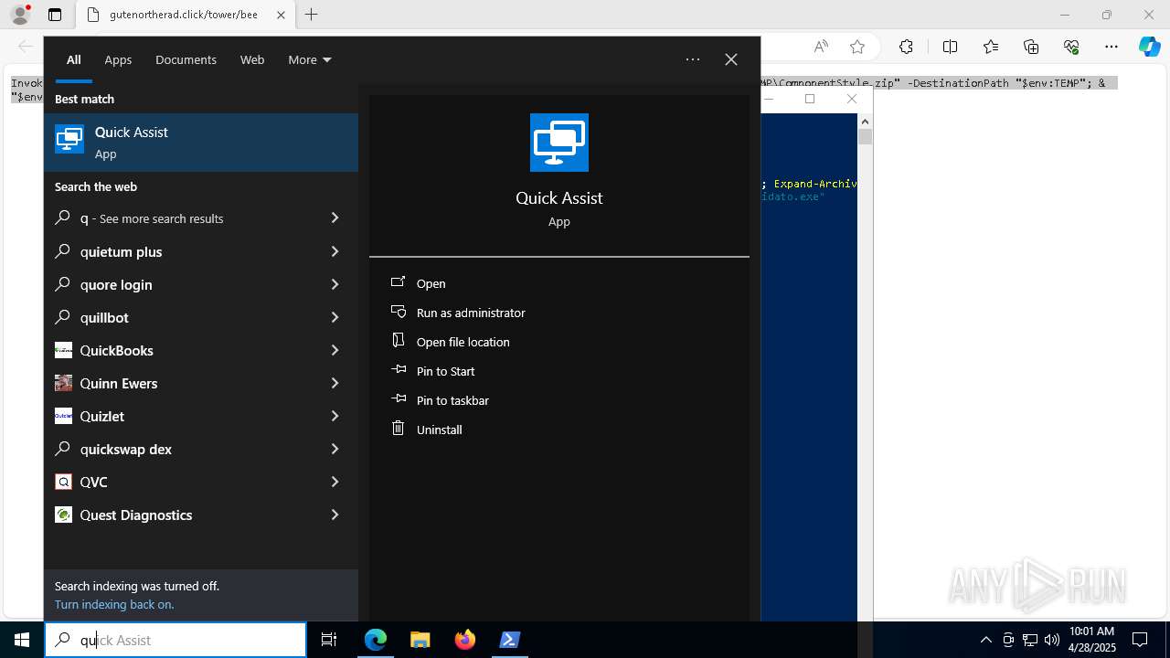
Task: Open a new Edge tab
Action: click(312, 15)
